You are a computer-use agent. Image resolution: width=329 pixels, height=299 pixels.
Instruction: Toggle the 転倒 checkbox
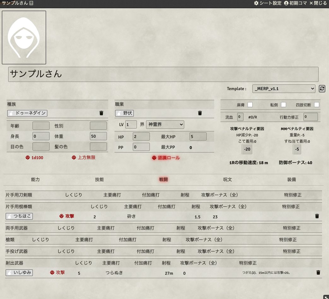click(284, 105)
